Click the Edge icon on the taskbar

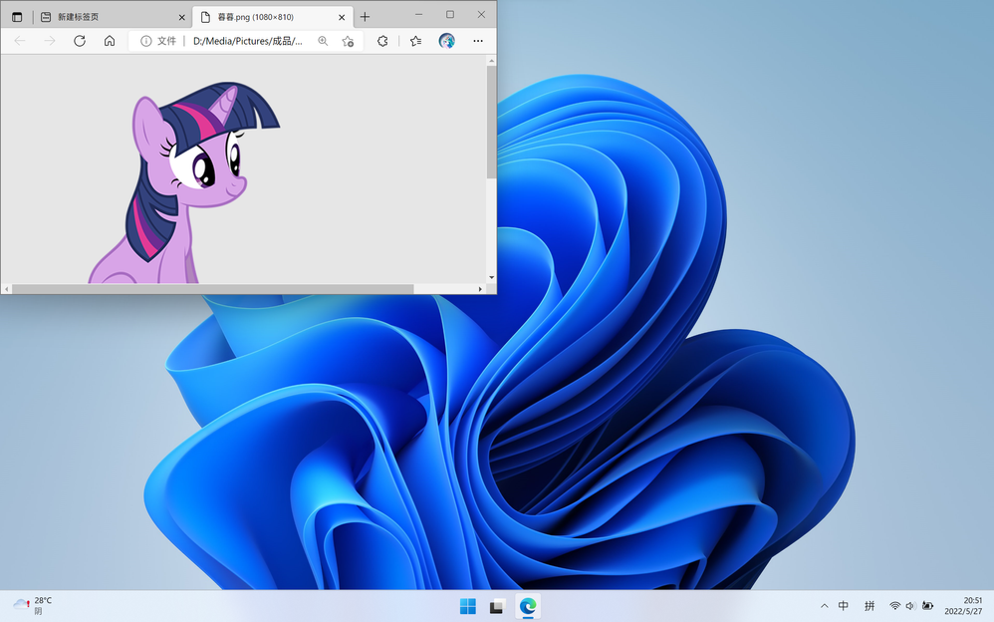pos(528,607)
